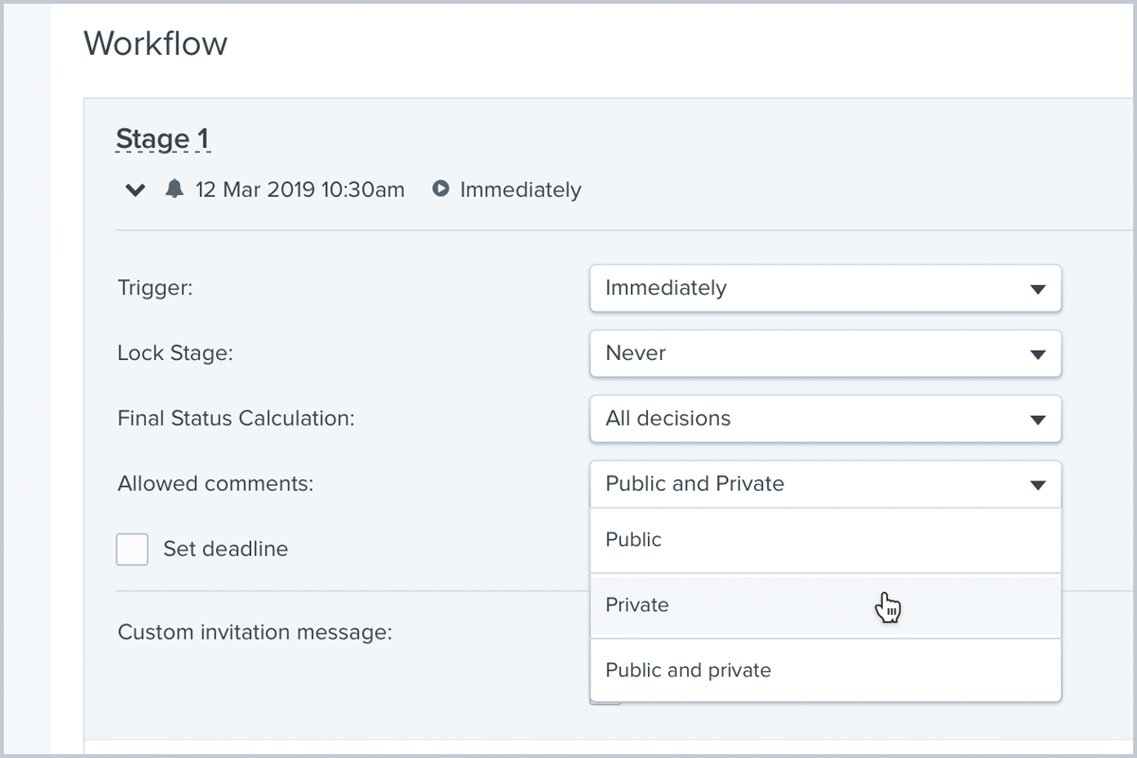Click the arrow on the Lock Stage field

(1038, 354)
